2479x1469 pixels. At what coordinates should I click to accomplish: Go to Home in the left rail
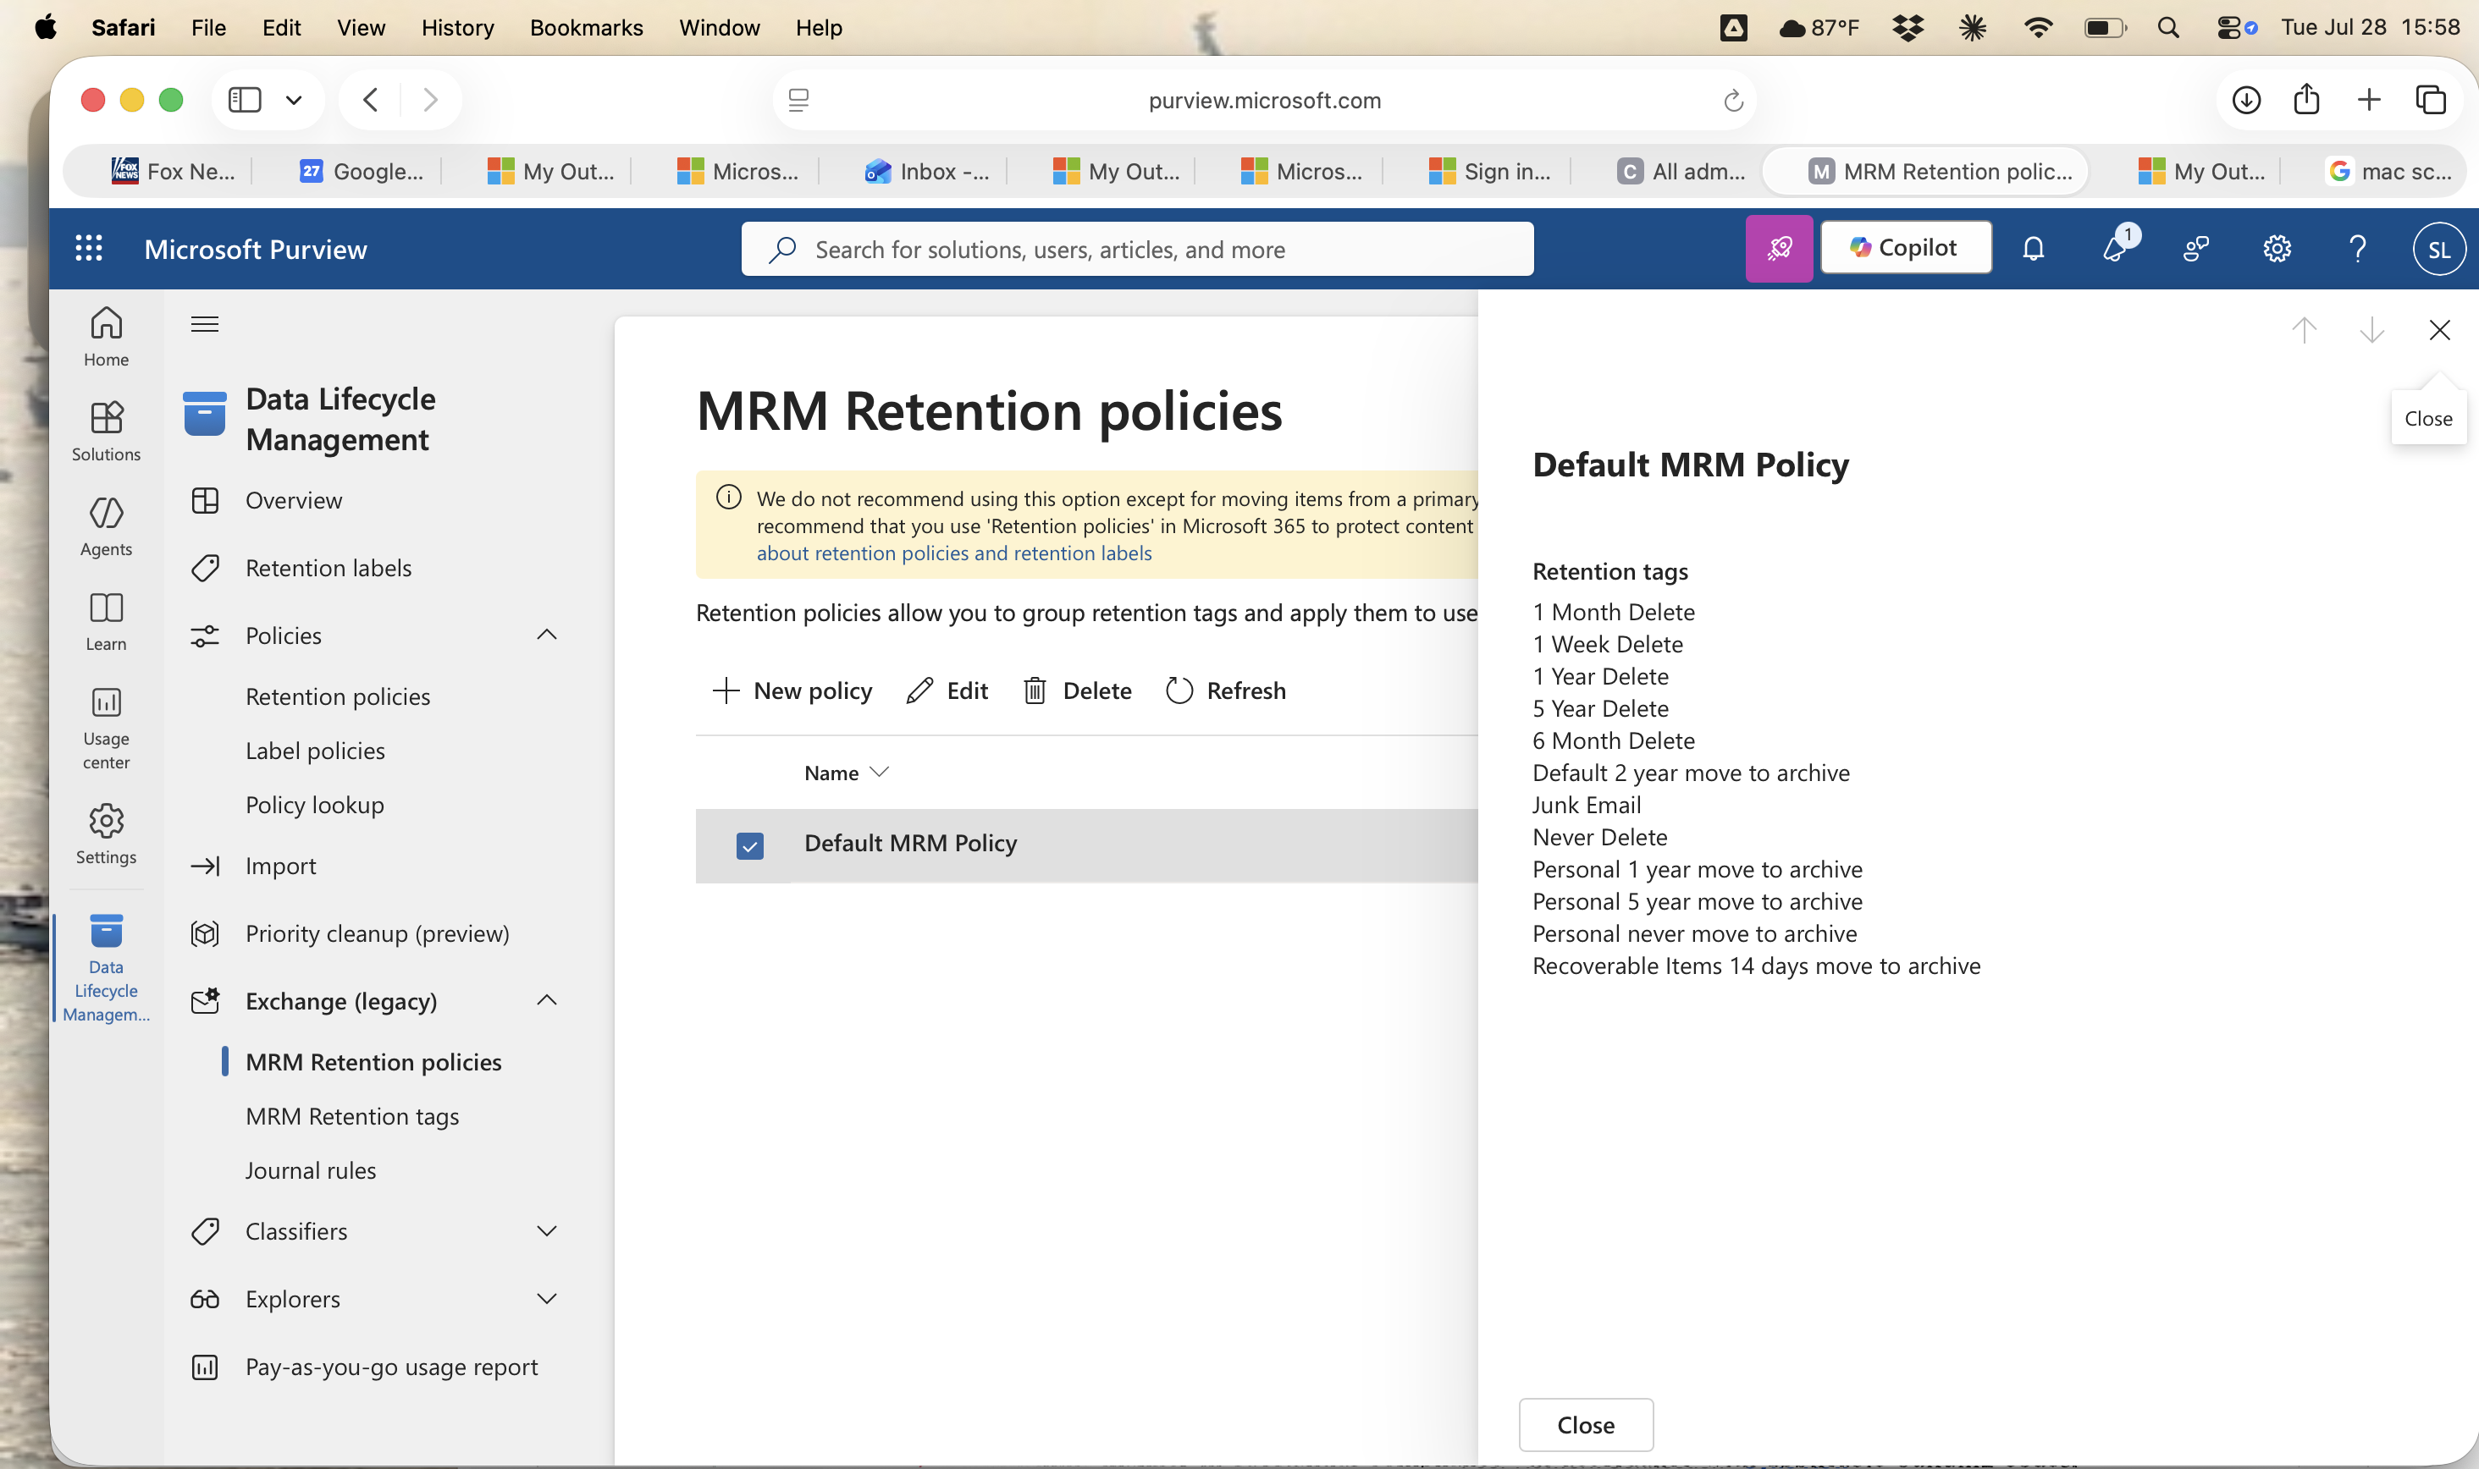(x=106, y=337)
